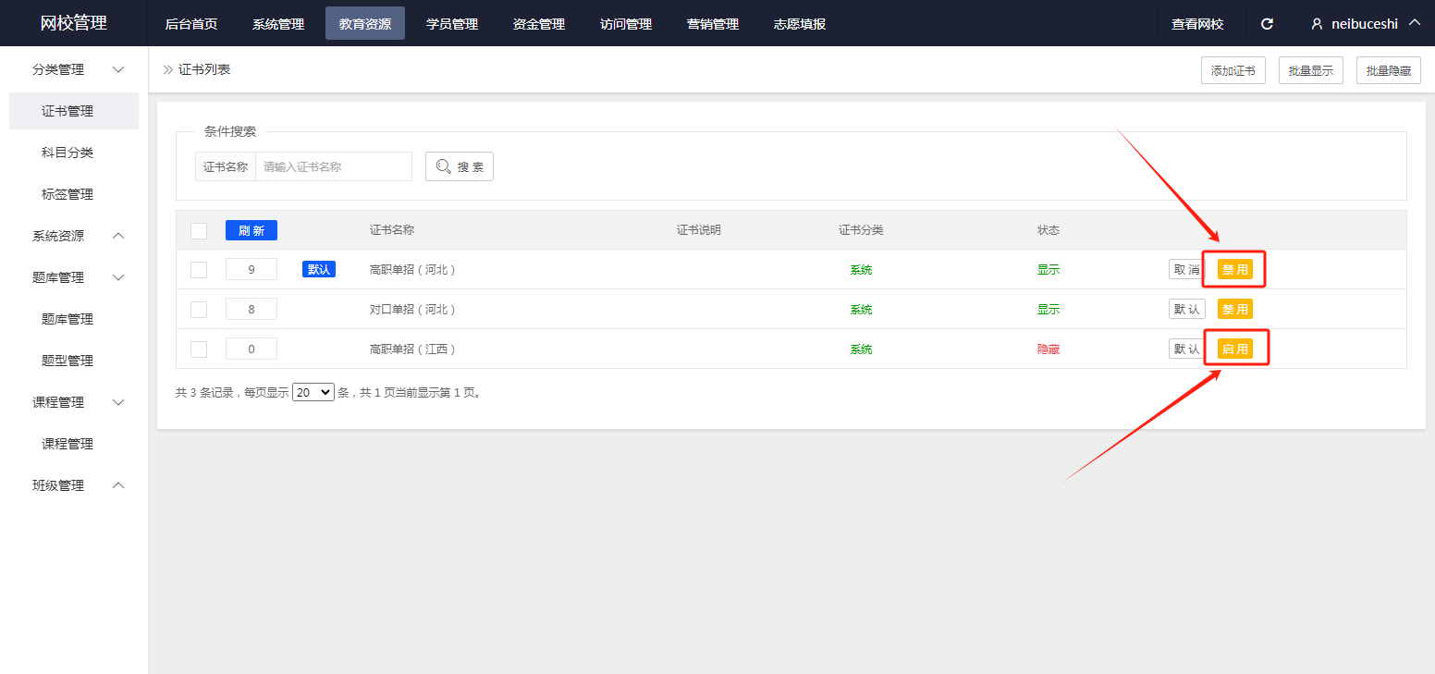Click the 高职单招（江西）certificate name
The height and width of the screenshot is (674, 1435).
413,349
